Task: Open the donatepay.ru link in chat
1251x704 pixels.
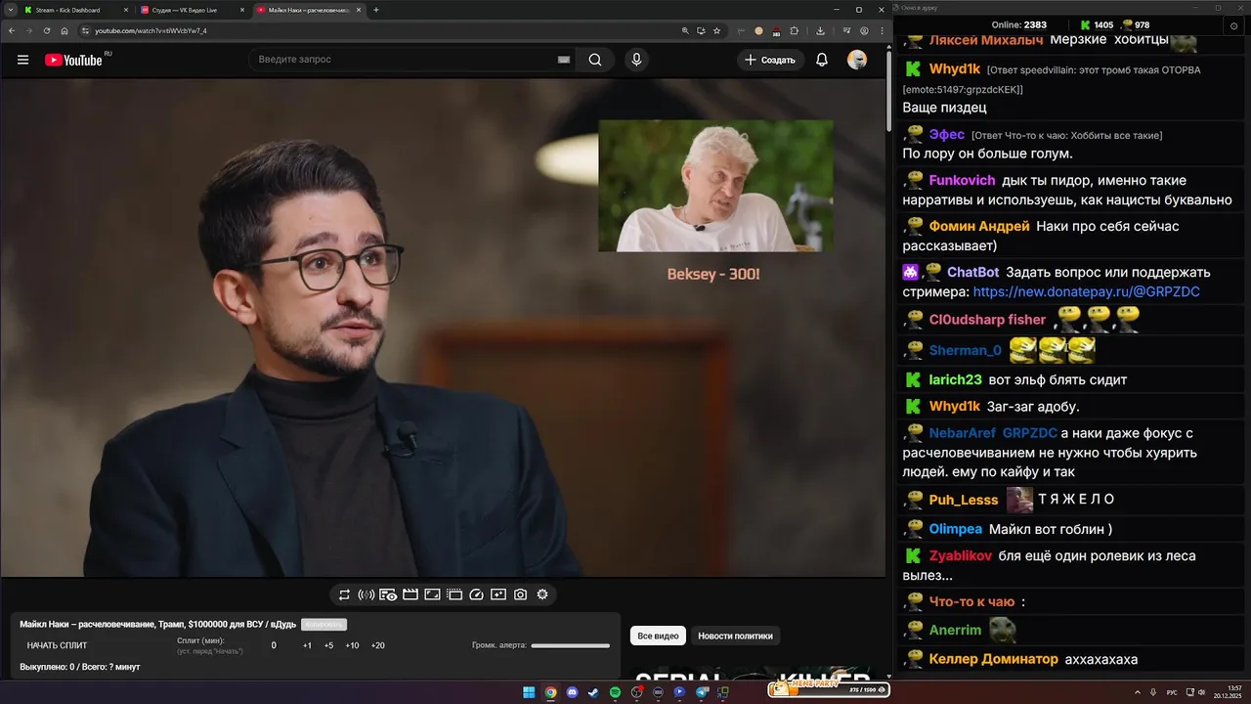Action: (1087, 292)
